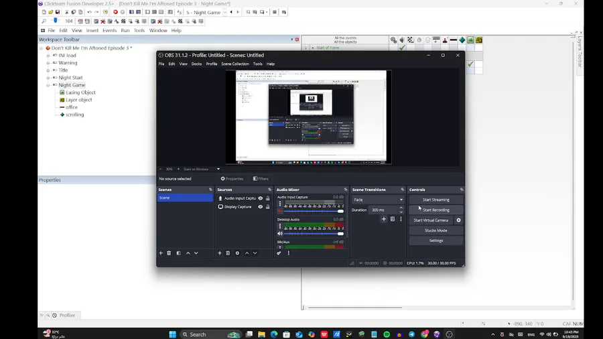Toggle visibility of Audio Input Capture source

[261, 198]
